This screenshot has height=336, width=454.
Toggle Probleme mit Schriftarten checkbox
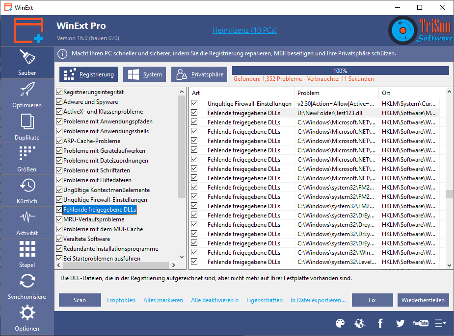pos(59,170)
